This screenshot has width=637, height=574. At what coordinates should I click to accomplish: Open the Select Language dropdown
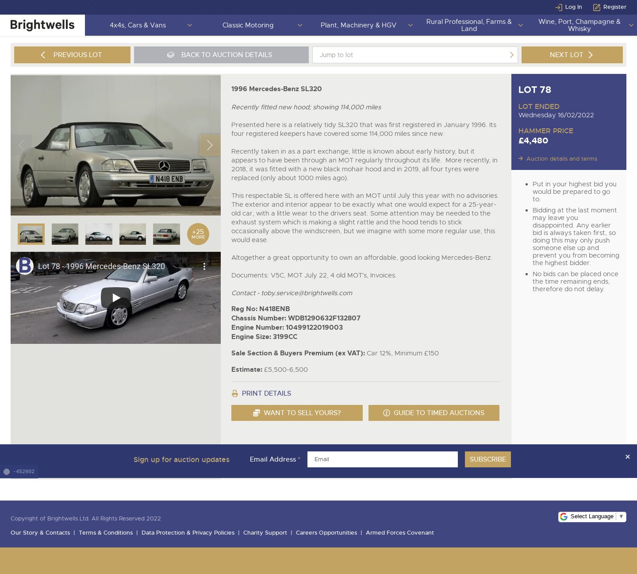click(592, 516)
